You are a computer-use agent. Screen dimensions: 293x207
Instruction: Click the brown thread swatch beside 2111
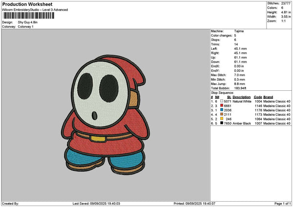coord(222,114)
